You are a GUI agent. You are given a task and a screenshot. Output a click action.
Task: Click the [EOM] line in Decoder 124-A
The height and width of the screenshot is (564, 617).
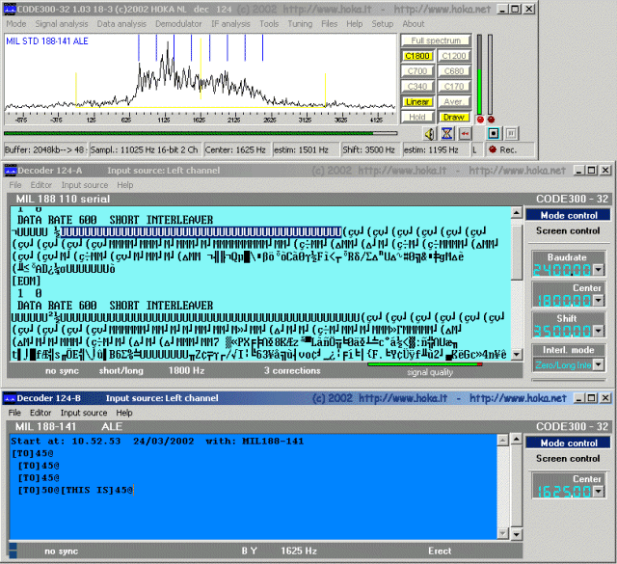(x=26, y=281)
